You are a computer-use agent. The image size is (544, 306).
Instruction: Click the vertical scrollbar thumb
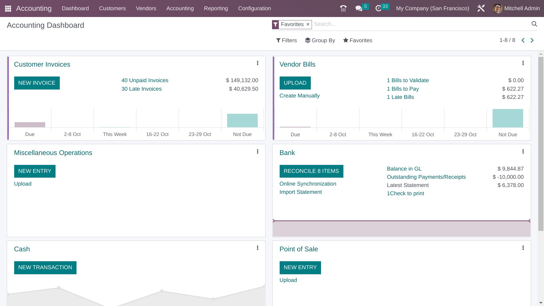pos(541,144)
